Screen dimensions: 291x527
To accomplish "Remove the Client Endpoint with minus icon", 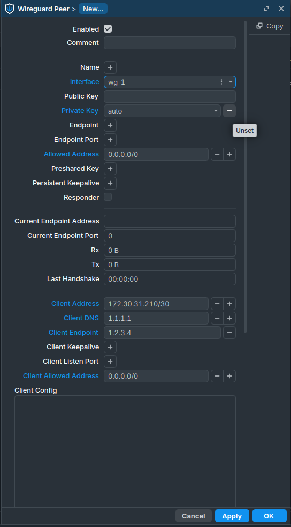I will pos(229,333).
